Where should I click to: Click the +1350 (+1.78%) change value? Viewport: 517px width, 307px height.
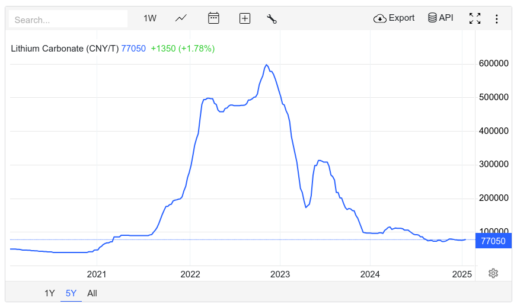click(x=183, y=49)
